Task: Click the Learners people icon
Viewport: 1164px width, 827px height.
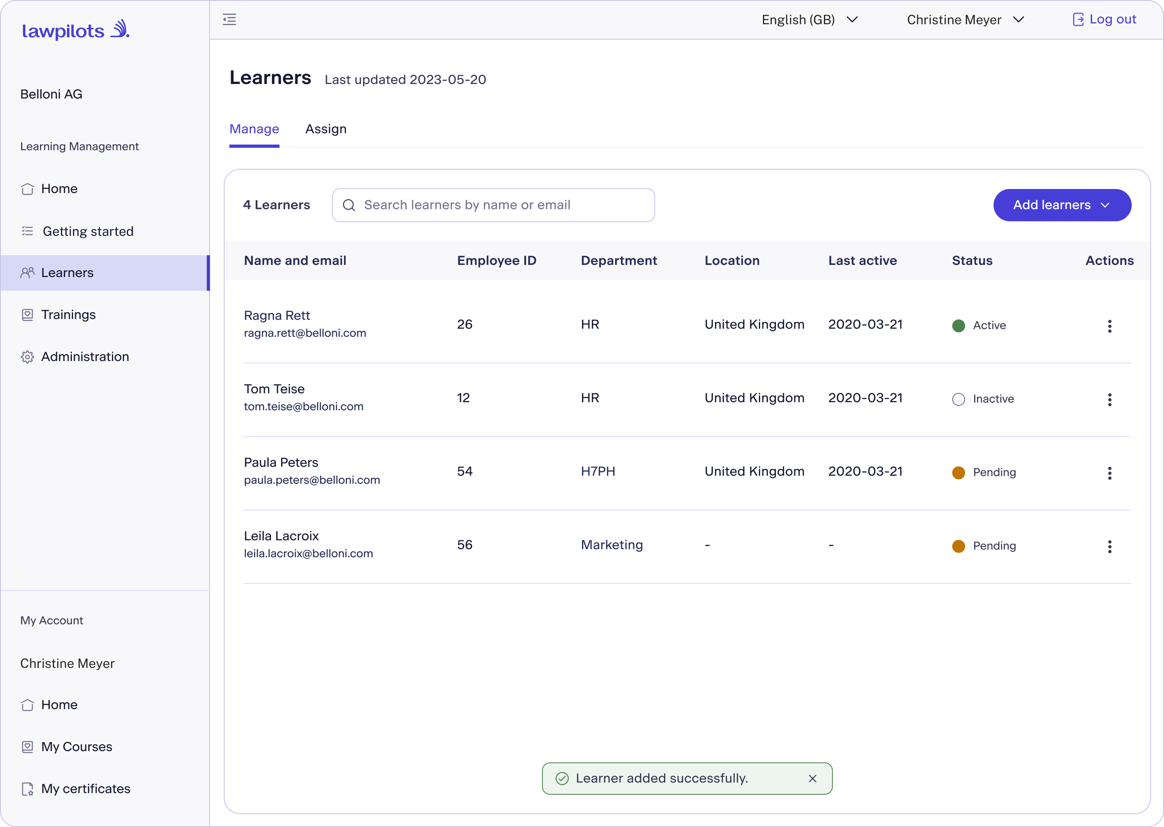Action: point(27,273)
